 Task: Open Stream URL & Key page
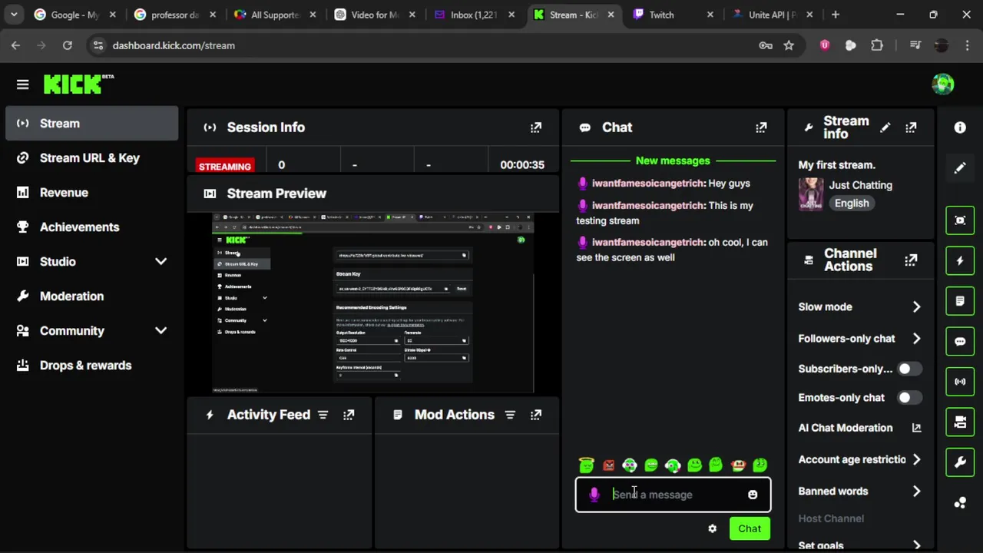[91, 157]
